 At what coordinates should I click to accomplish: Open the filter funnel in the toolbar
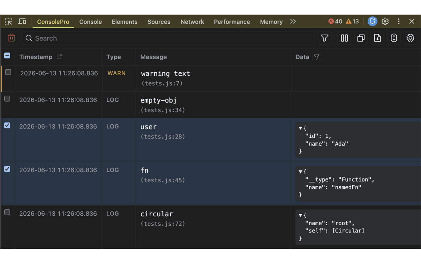click(x=325, y=38)
